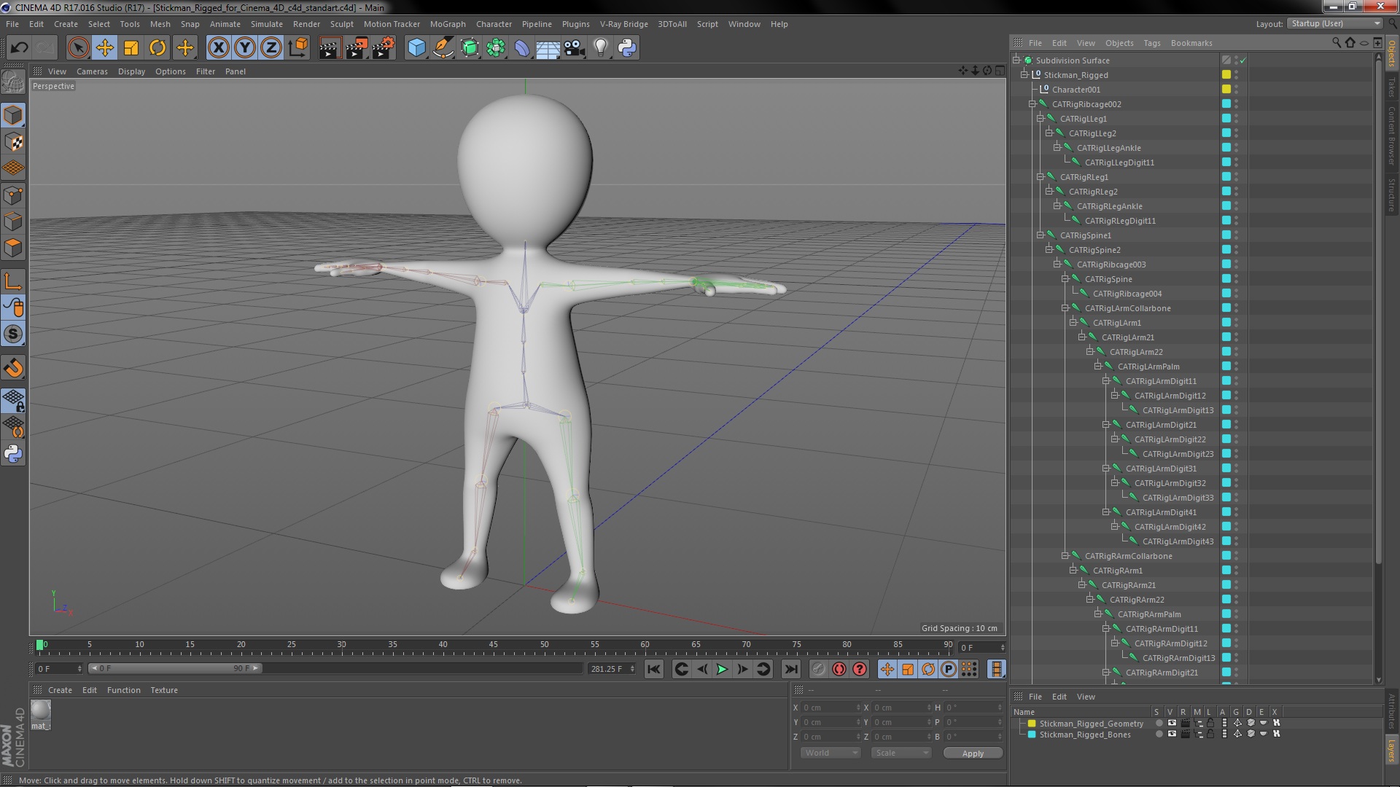Toggle Stickman_Rigged_Geometry layer solo dot
Viewport: 1400px width, 787px height.
click(1159, 724)
